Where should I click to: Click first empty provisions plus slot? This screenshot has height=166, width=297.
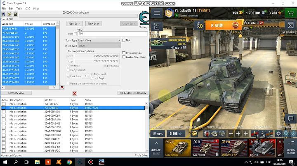pyautogui.click(x=231, y=134)
